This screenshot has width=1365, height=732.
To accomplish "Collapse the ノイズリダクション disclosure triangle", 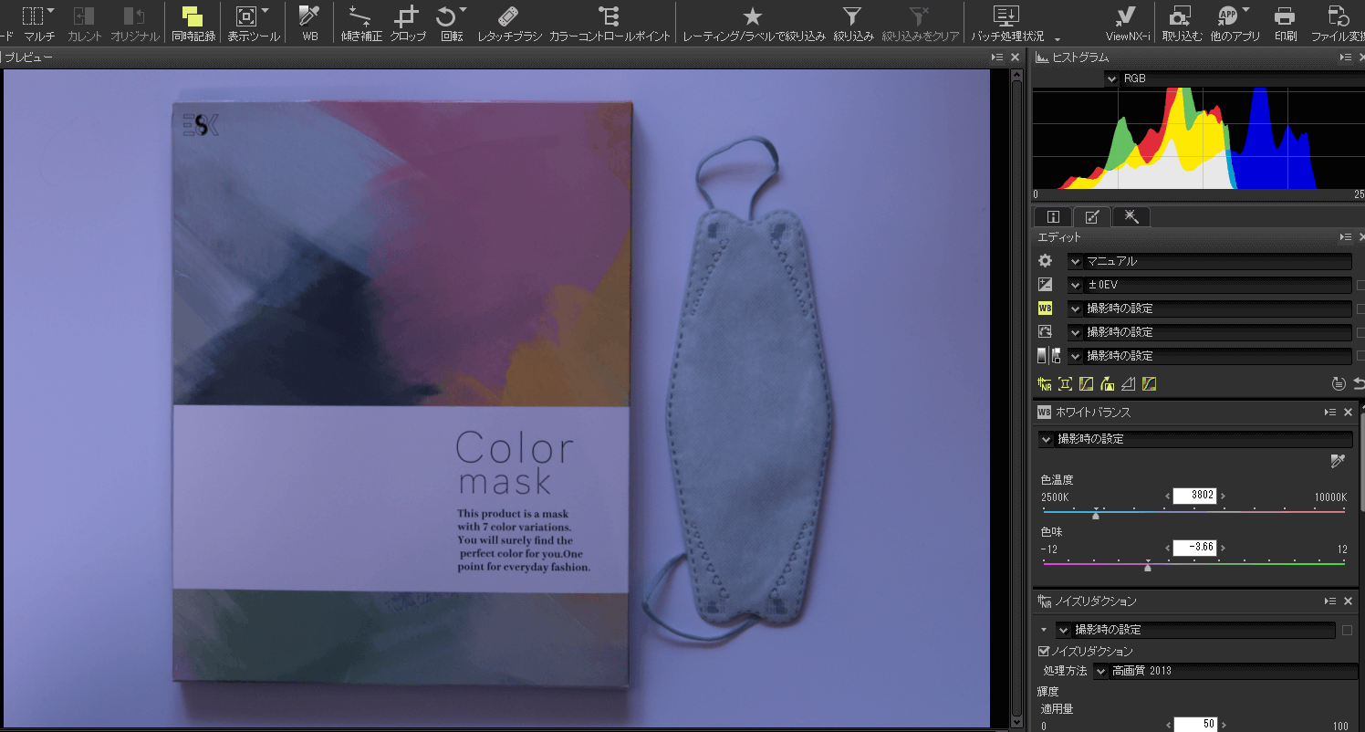I will [1044, 630].
